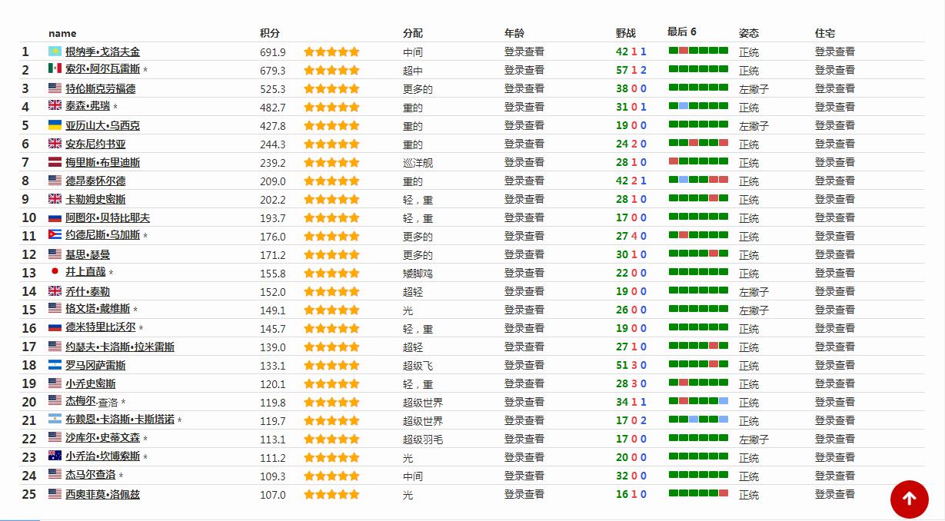945x521 pixels.
Task: Open boxer profile 亚历山大·乌西克
Action: coord(102,125)
